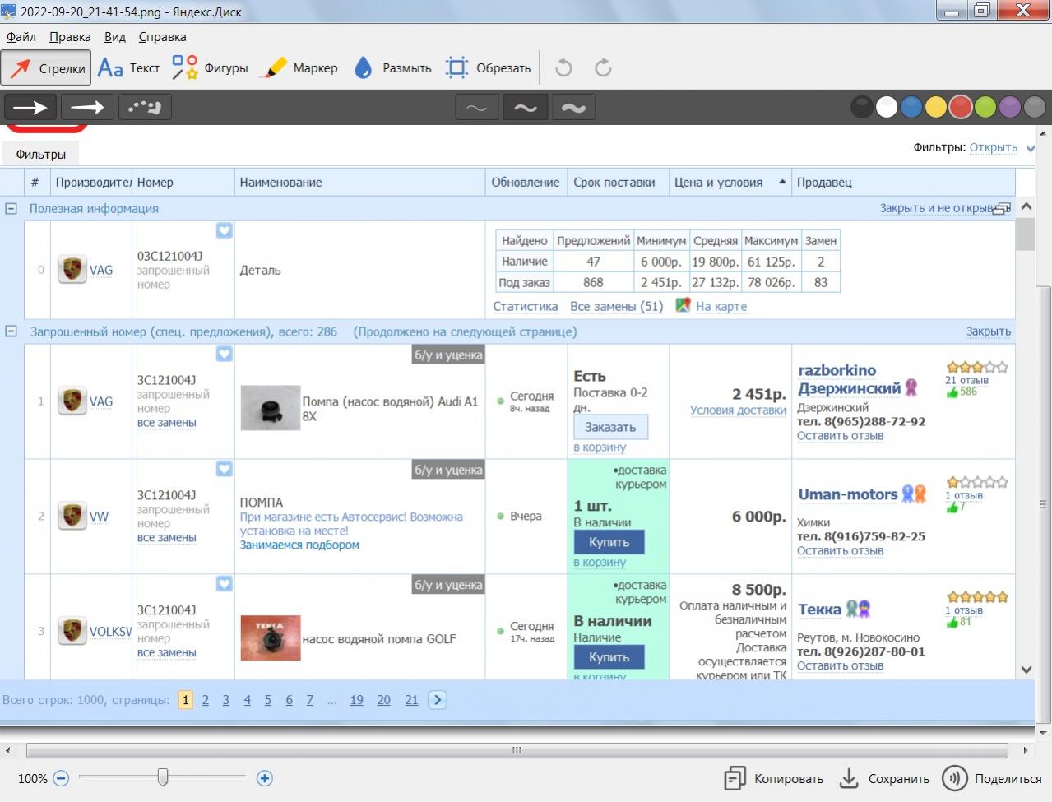
Task: Toggle favorite heart for razborkino row
Action: pyautogui.click(x=224, y=354)
